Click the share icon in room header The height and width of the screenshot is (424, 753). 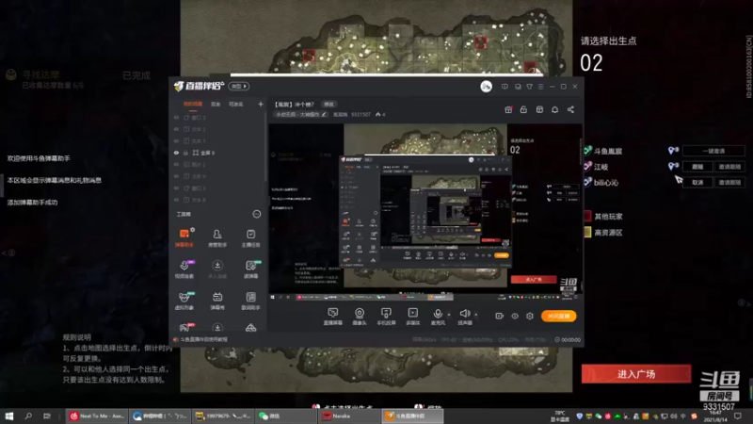[570, 109]
